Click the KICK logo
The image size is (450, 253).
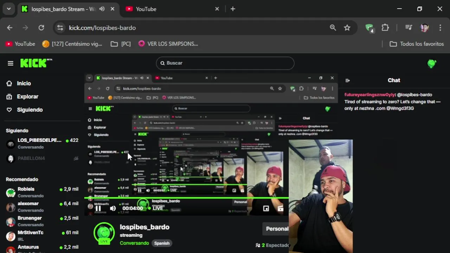click(x=36, y=63)
